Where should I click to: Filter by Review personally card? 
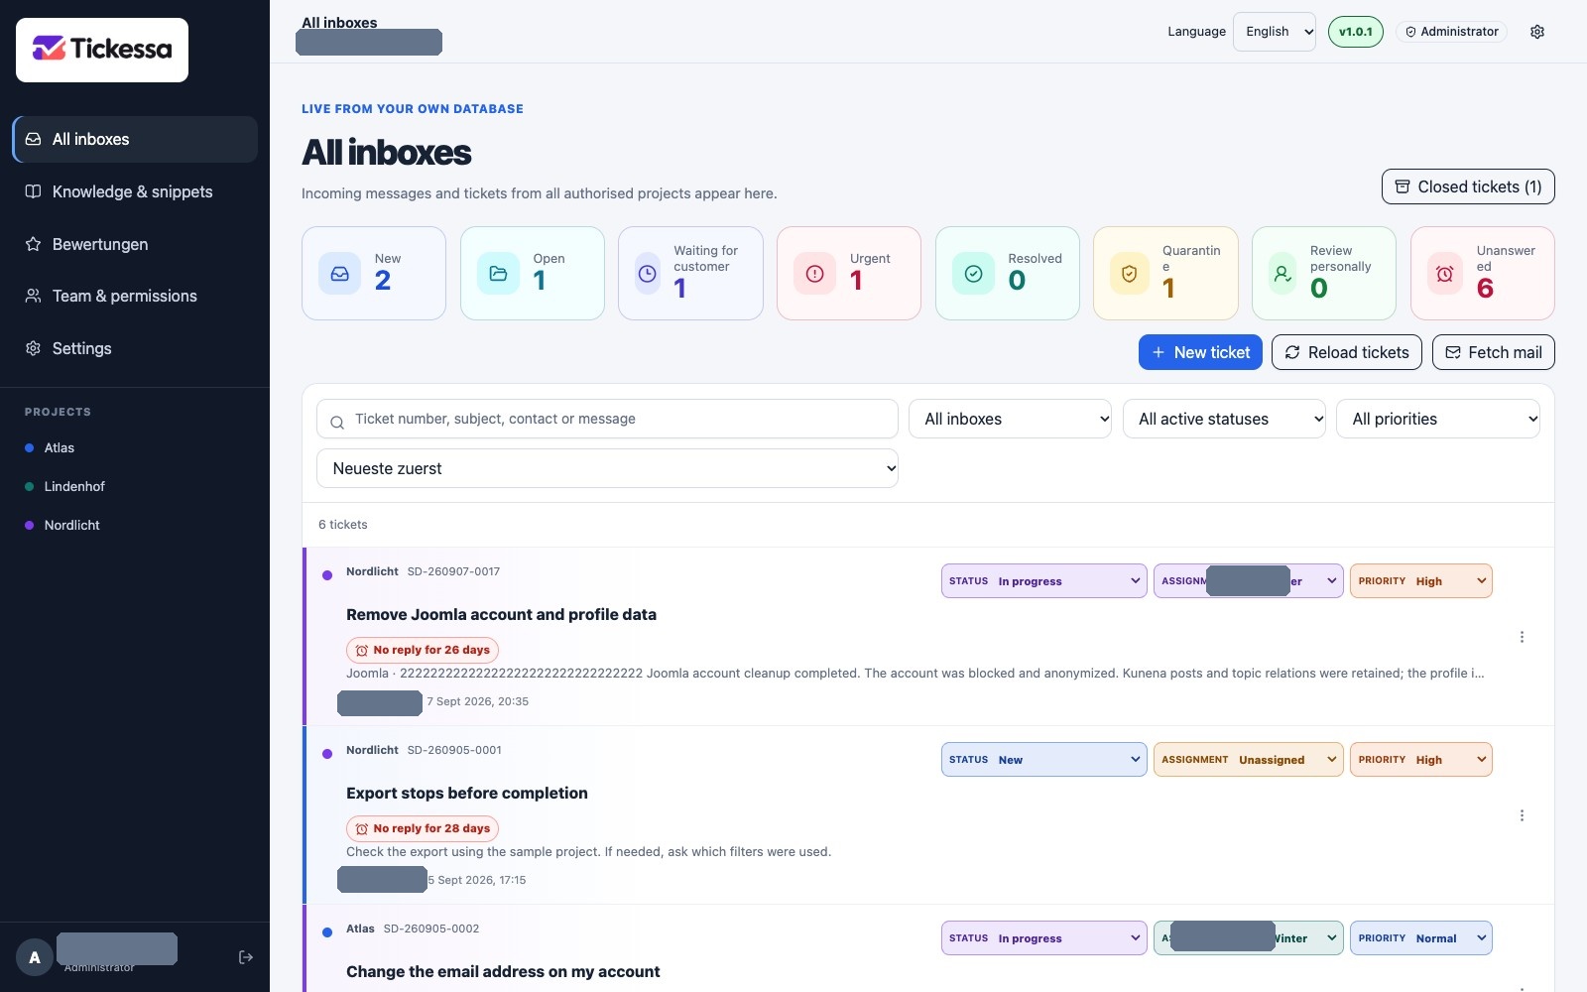(1324, 274)
